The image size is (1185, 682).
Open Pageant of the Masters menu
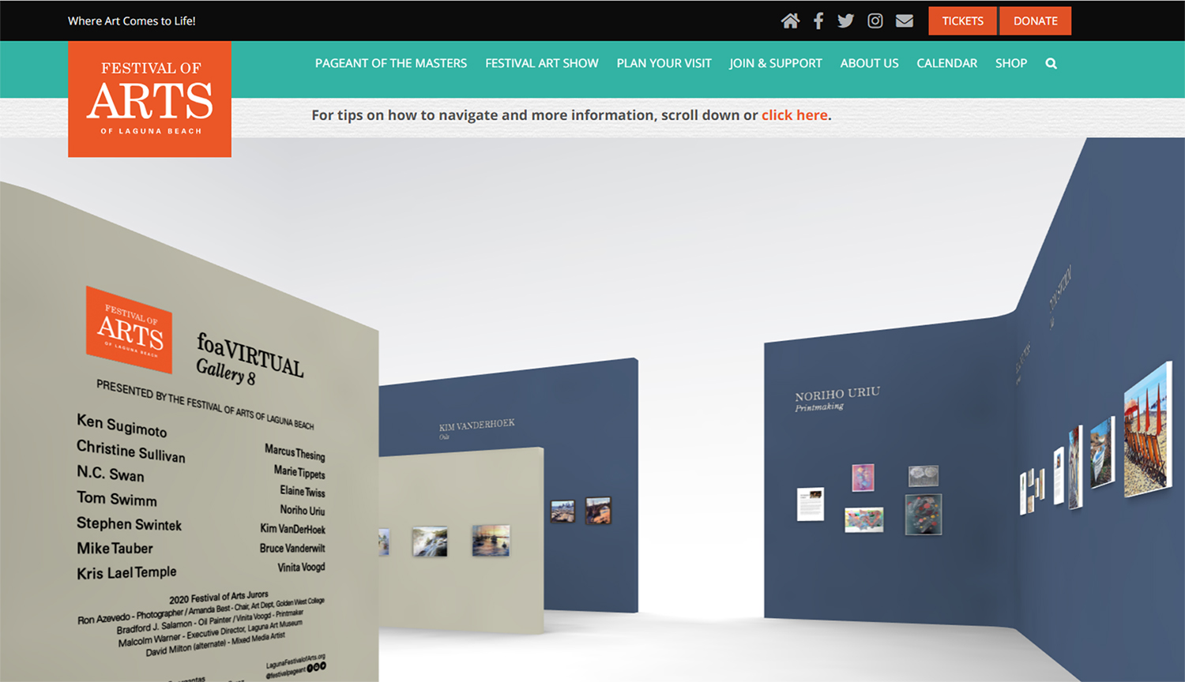(x=390, y=63)
